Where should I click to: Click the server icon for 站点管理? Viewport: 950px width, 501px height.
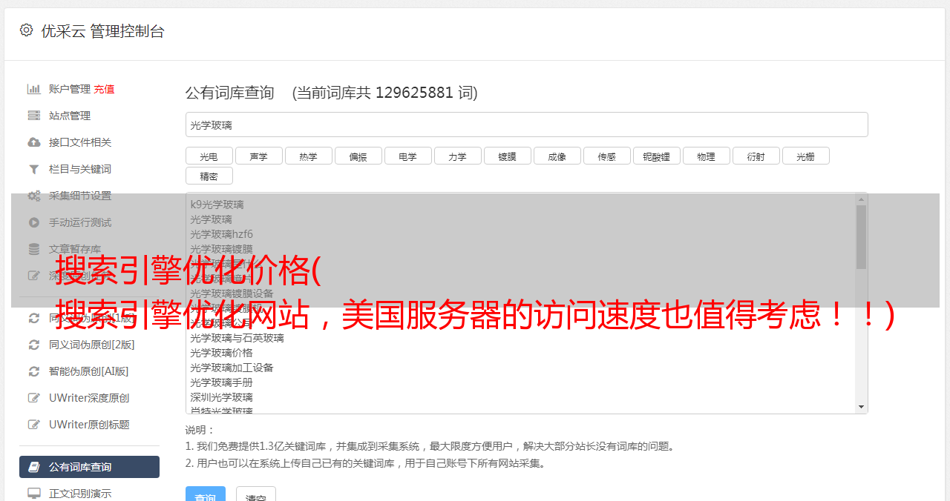[34, 116]
